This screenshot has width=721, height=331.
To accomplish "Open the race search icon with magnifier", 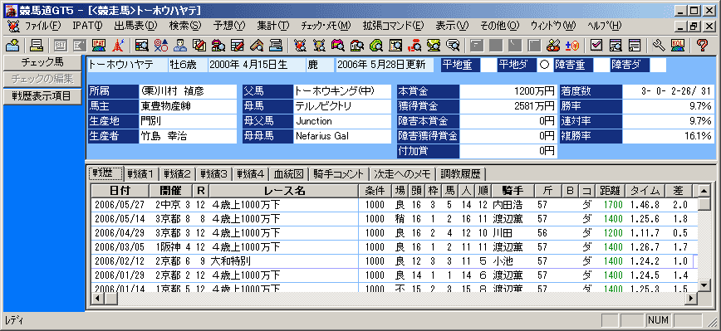I will (x=141, y=45).
